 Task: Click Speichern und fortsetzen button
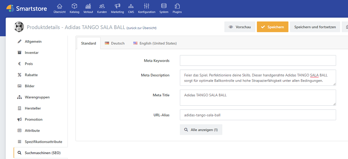click(x=315, y=27)
